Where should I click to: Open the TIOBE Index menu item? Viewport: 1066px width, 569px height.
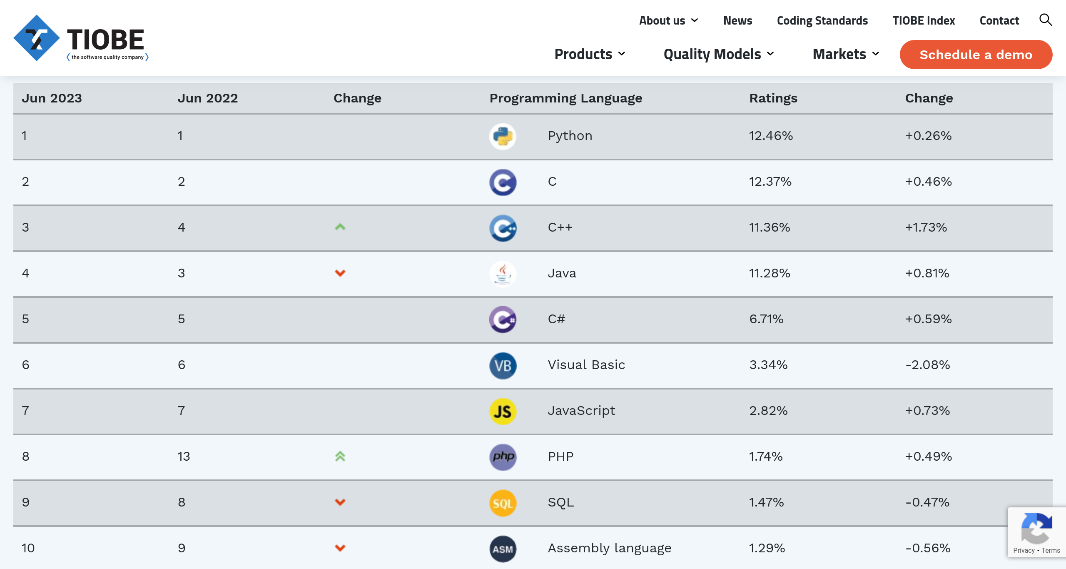(924, 20)
